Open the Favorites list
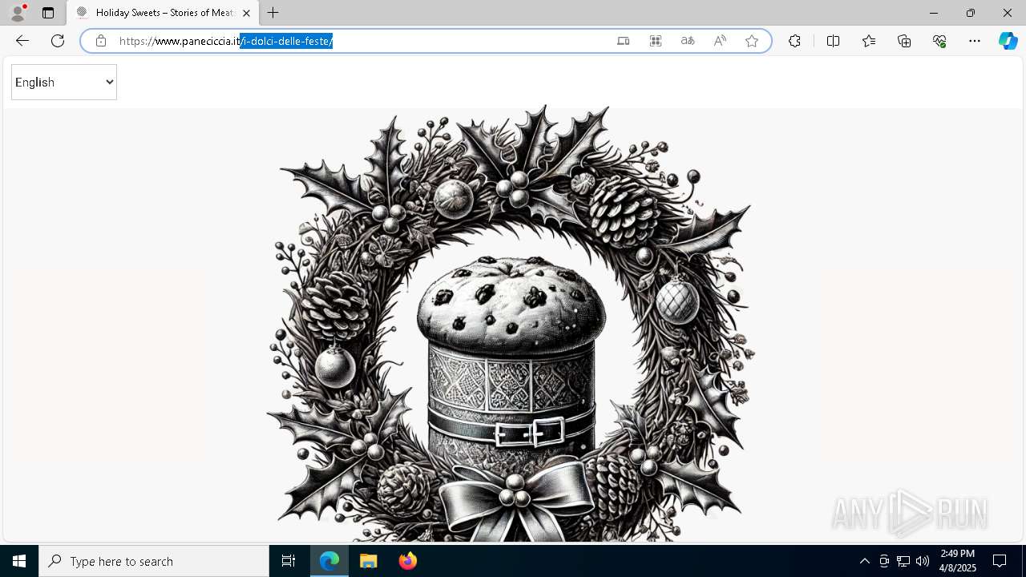Image resolution: width=1026 pixels, height=577 pixels. (869, 41)
